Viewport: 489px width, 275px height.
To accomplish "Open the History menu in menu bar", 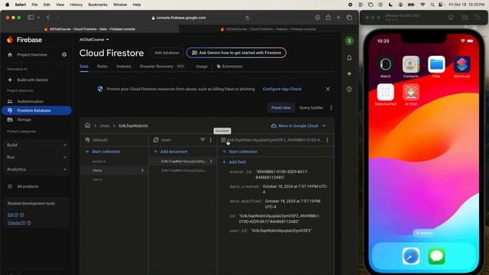I will (x=76, y=5).
